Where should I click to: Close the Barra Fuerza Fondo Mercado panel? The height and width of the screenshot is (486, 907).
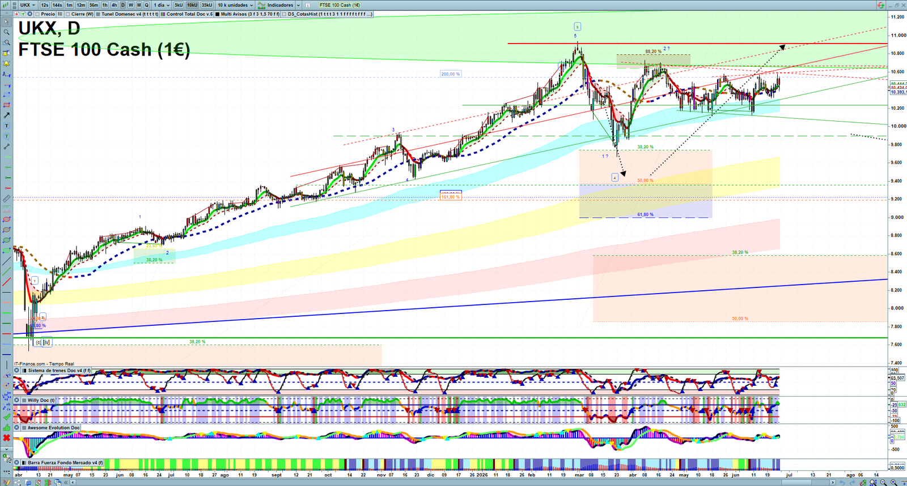pos(16,462)
